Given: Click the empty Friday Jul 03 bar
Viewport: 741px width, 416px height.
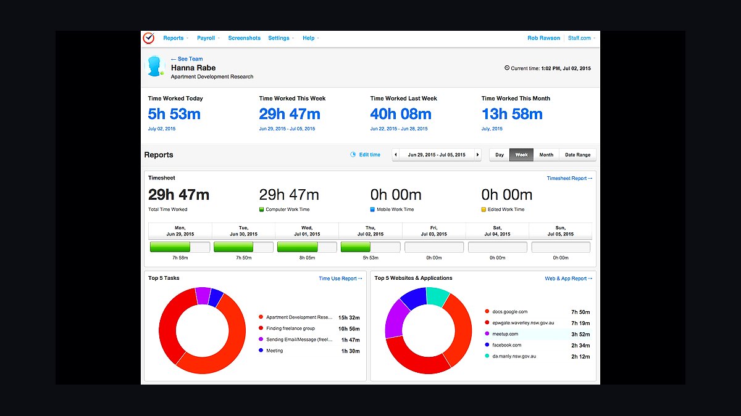Looking at the screenshot, I should pos(434,247).
